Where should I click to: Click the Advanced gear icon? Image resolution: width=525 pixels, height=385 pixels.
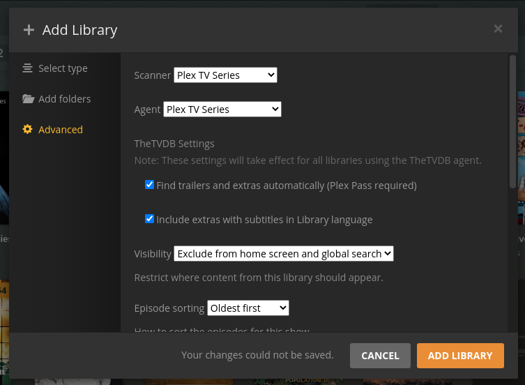click(27, 129)
